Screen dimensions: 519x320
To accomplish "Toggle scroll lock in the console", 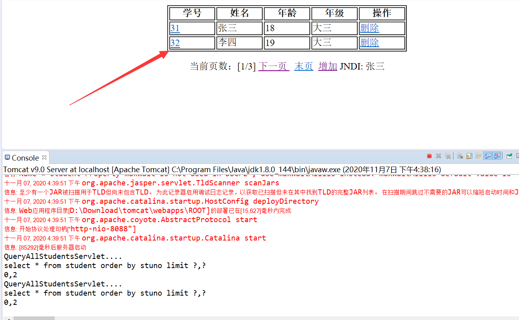I will point(469,156).
